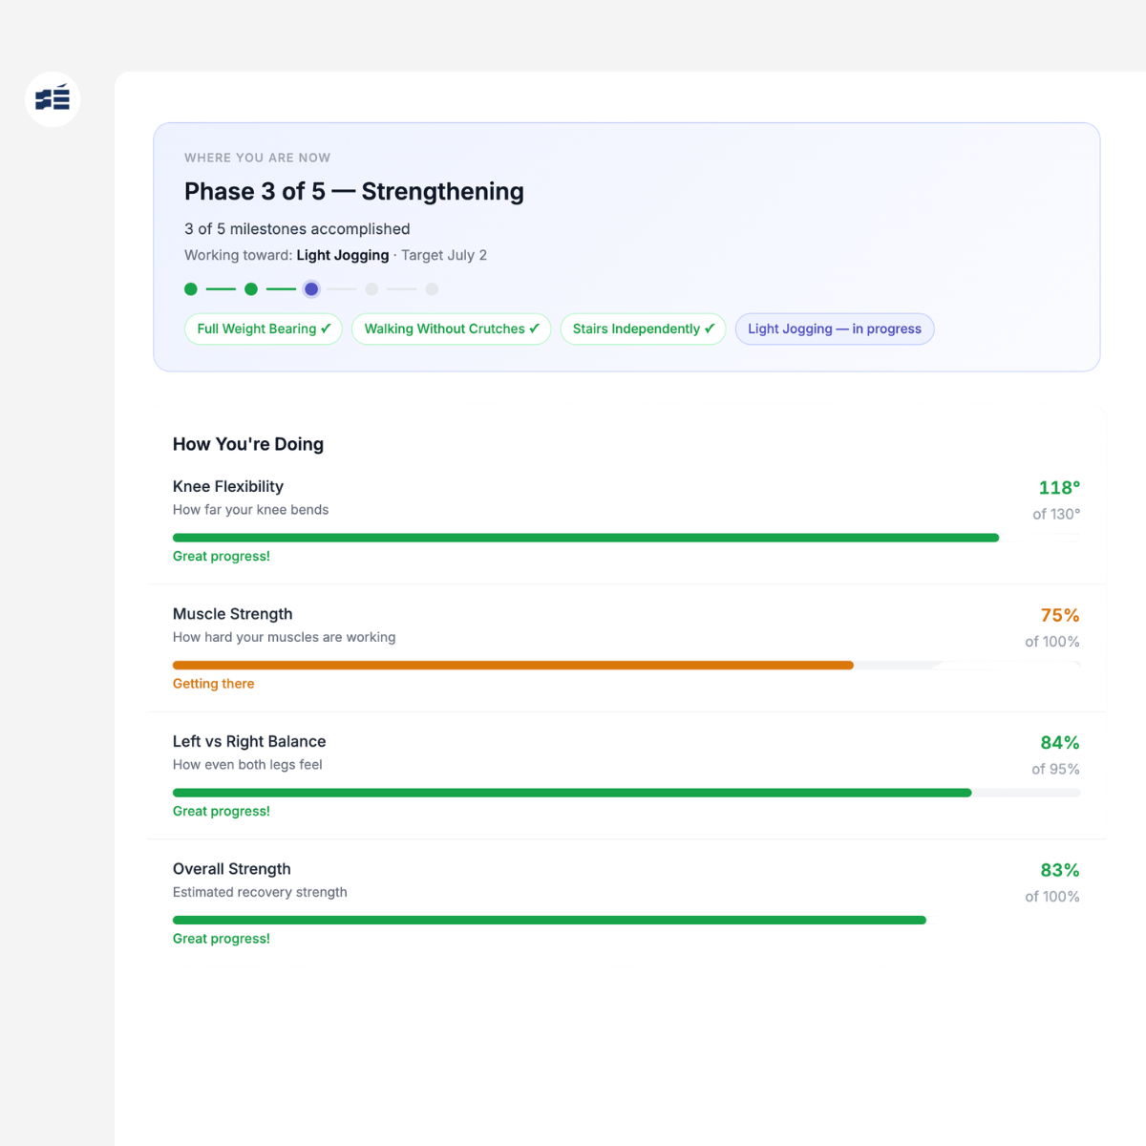
Task: Click the Knee Flexibility progress bar
Action: [626, 538]
